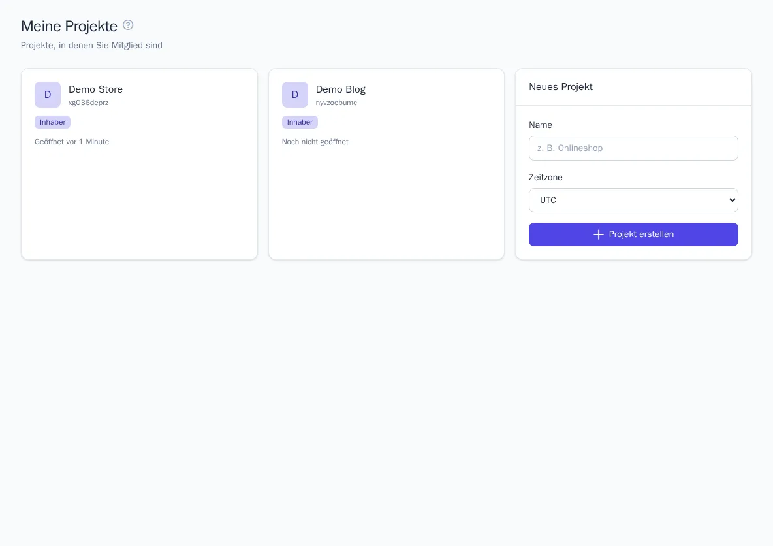The image size is (773, 546).
Task: Select the project ID xg036deprz
Action: pyautogui.click(x=88, y=103)
